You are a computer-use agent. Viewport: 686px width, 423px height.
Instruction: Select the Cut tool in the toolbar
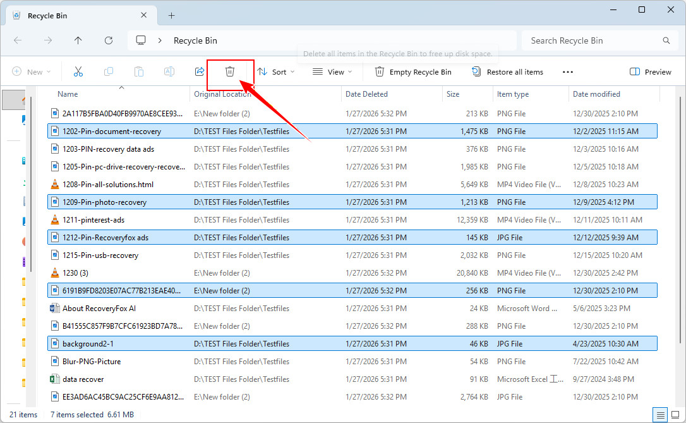coord(78,71)
